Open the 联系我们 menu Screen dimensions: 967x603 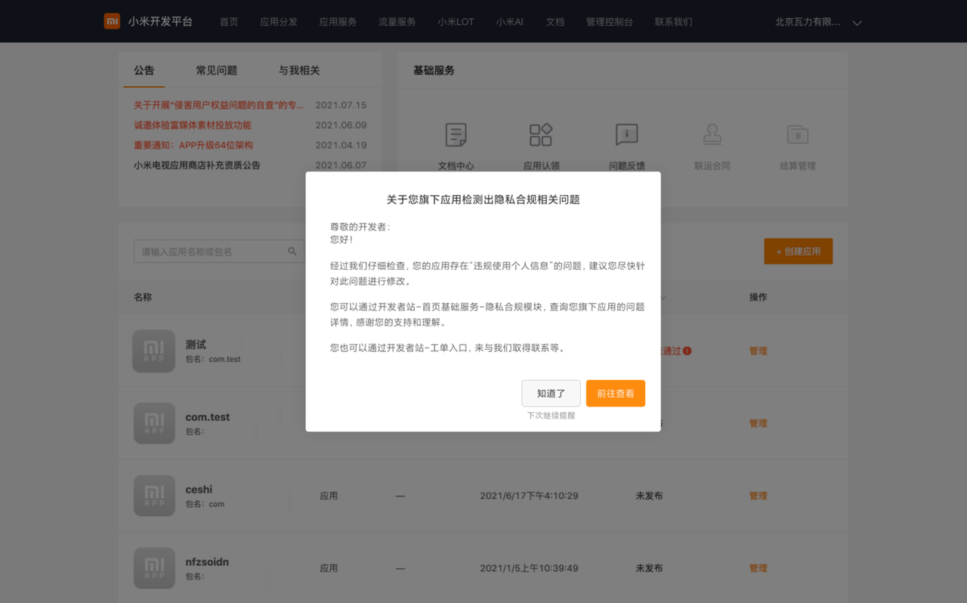coord(674,22)
